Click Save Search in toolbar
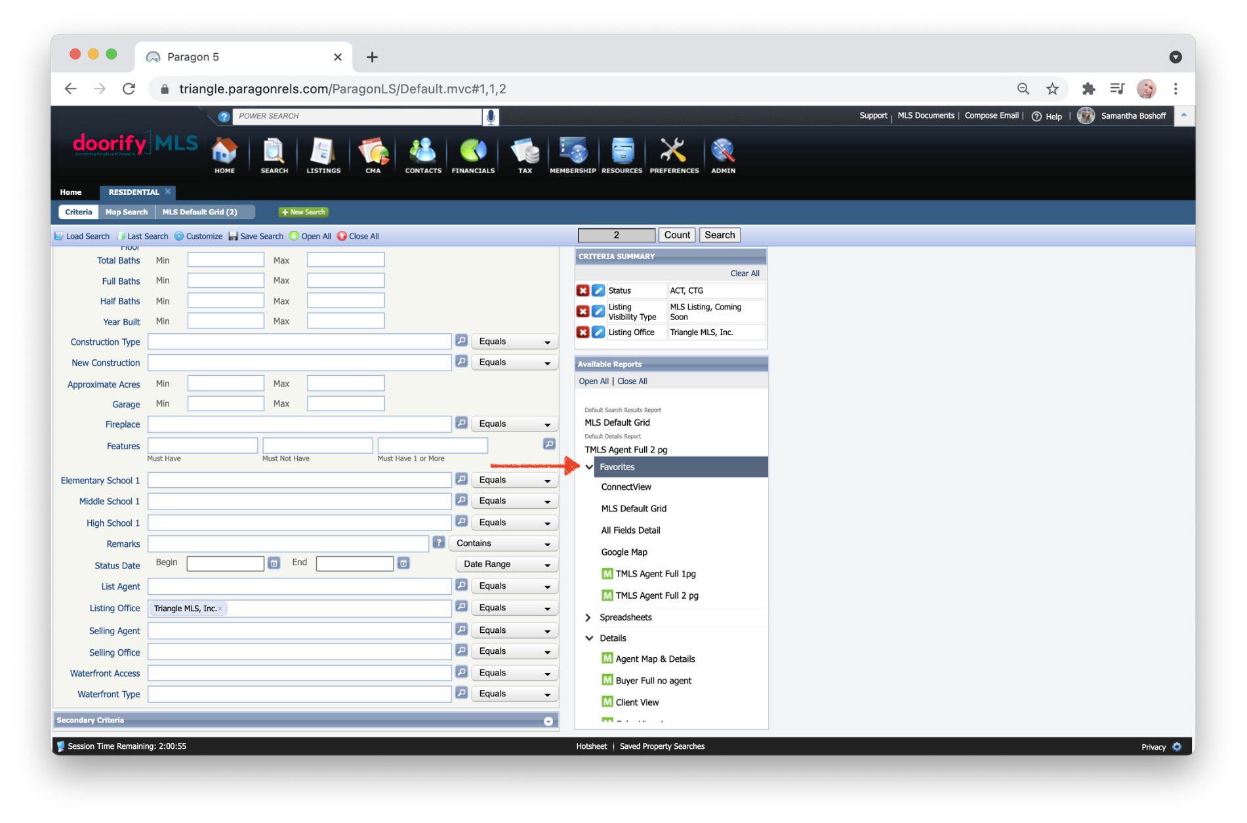Image resolution: width=1247 pixels, height=823 pixels. (256, 236)
